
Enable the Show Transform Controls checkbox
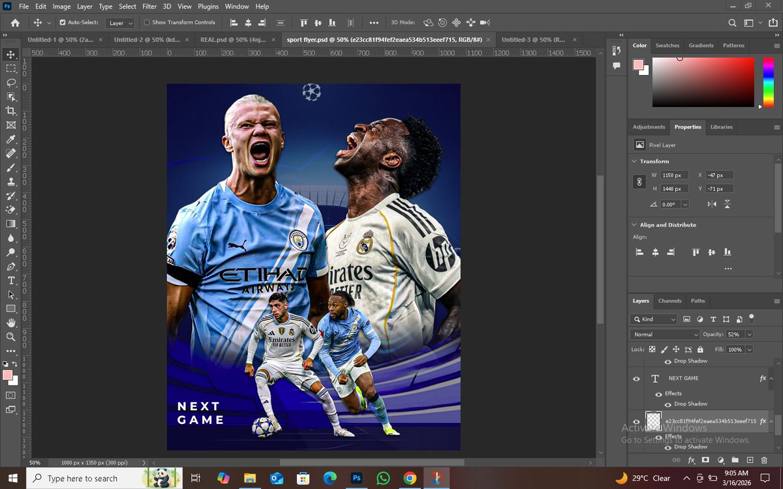click(147, 22)
